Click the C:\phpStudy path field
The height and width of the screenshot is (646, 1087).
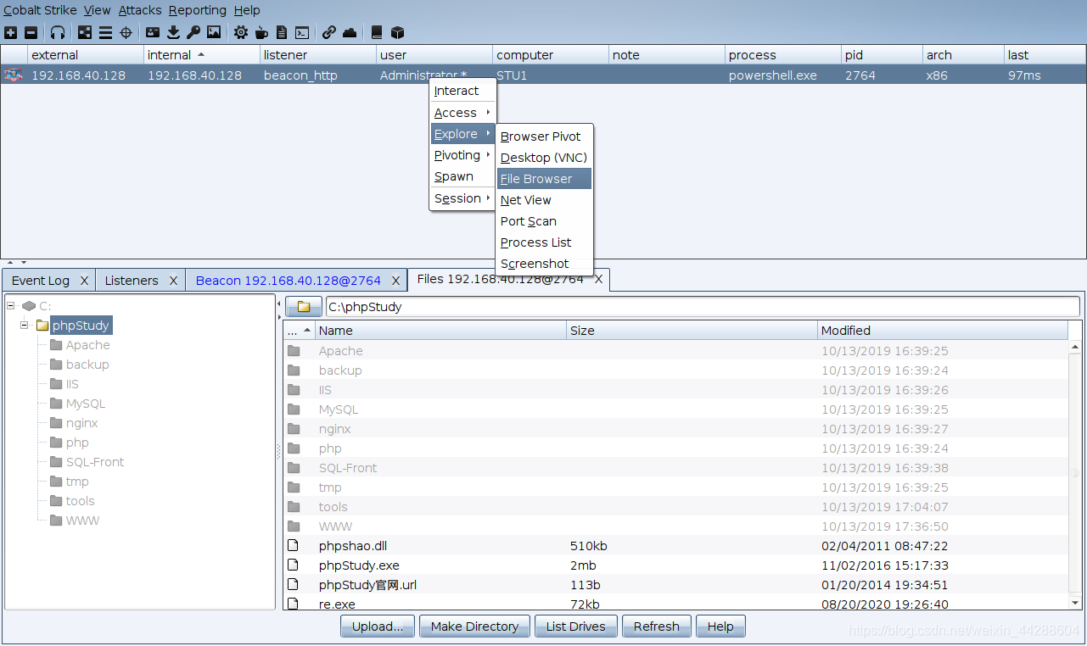(x=703, y=307)
